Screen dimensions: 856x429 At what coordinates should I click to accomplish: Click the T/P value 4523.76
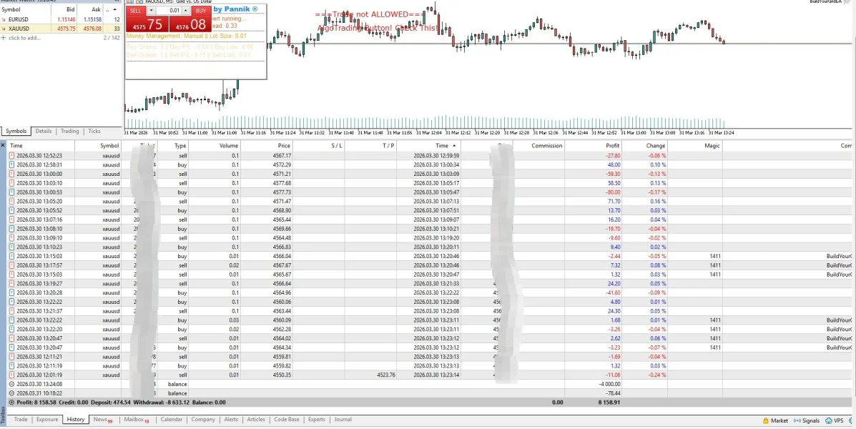click(386, 375)
